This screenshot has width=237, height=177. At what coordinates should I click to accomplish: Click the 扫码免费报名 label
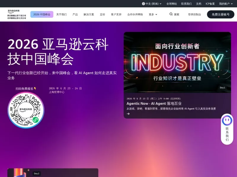[26, 89]
